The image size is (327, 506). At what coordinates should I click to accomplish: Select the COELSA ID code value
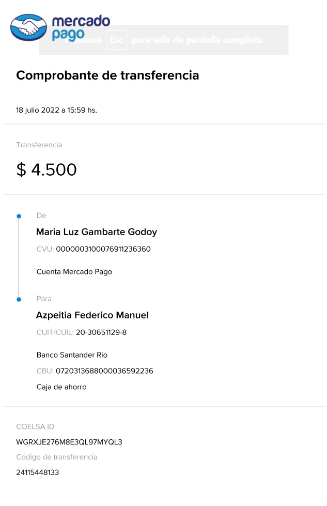(x=69, y=442)
